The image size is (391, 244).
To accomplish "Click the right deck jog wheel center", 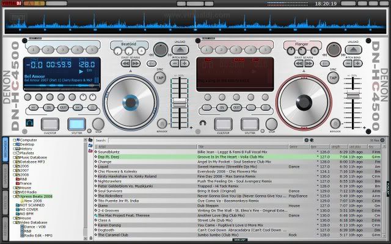I will pyautogui.click(x=304, y=102).
